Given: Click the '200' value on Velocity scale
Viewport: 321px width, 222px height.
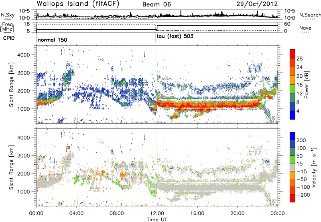Looking at the screenshot, I should (x=301, y=140).
